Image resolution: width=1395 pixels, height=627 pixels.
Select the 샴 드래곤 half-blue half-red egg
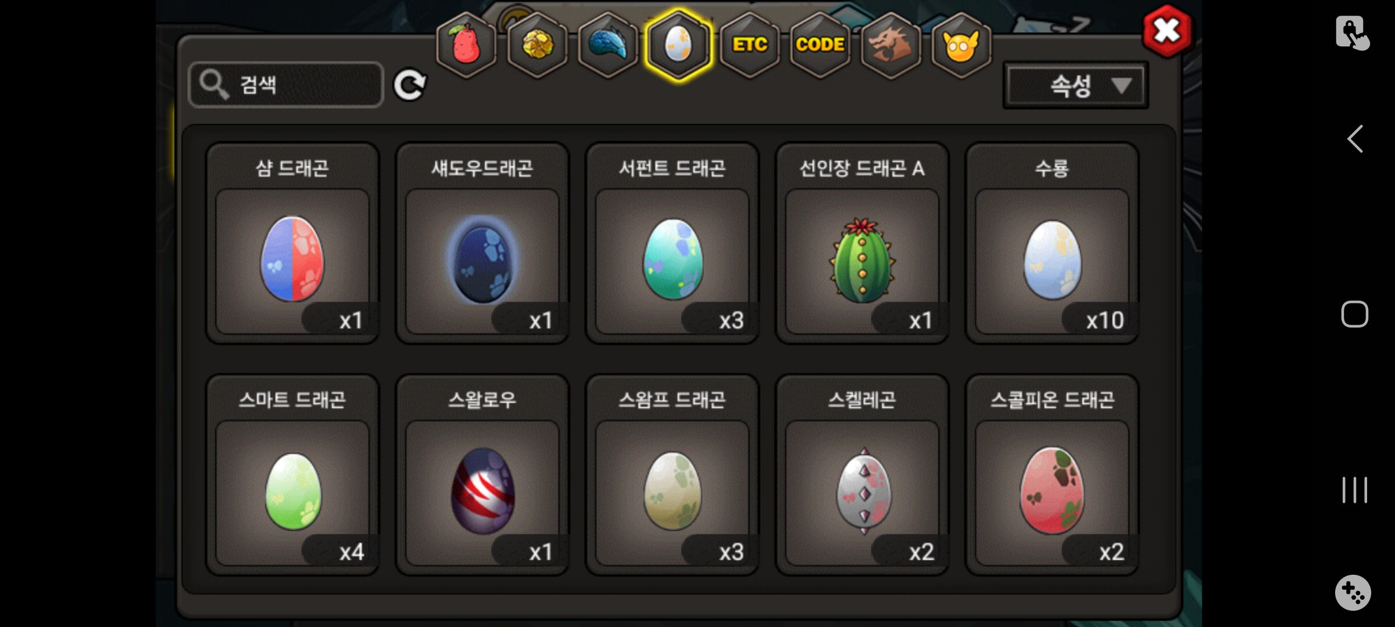tap(292, 243)
